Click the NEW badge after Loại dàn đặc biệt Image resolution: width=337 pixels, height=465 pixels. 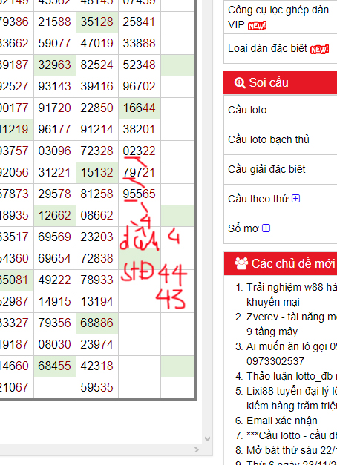pyautogui.click(x=319, y=49)
